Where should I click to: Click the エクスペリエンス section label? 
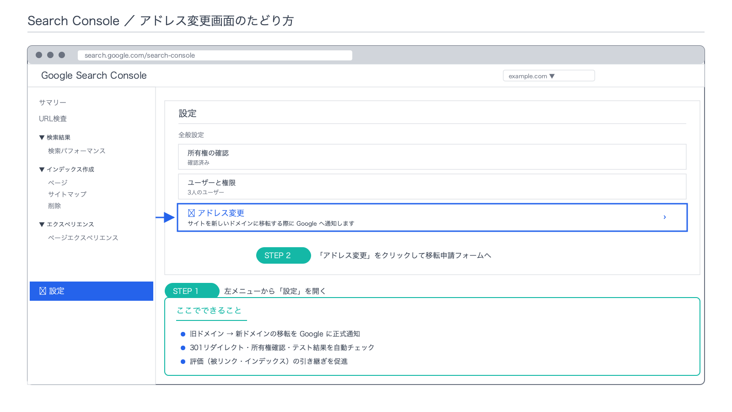point(70,224)
